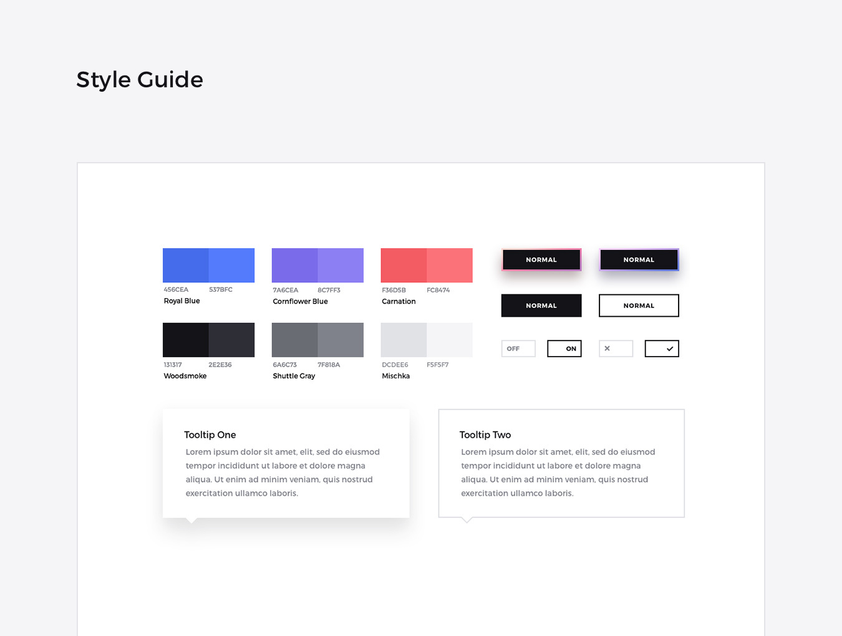Click the Tooltip One card
Viewport: 842px width, 636px height.
286,463
